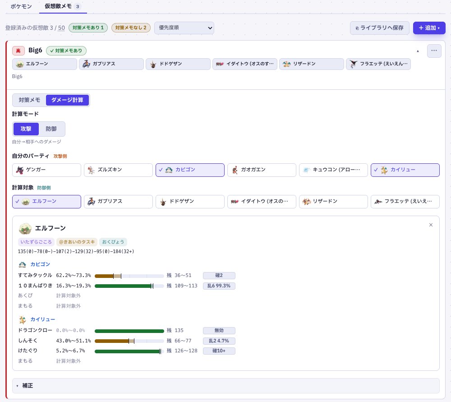The width and height of the screenshot is (451, 402).
Task: Click the エルフーン sprite in result panel
Action: [x=25, y=228]
